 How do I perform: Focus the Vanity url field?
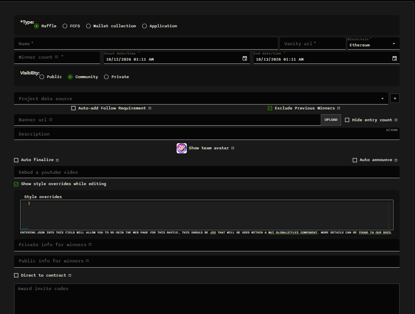(313, 44)
